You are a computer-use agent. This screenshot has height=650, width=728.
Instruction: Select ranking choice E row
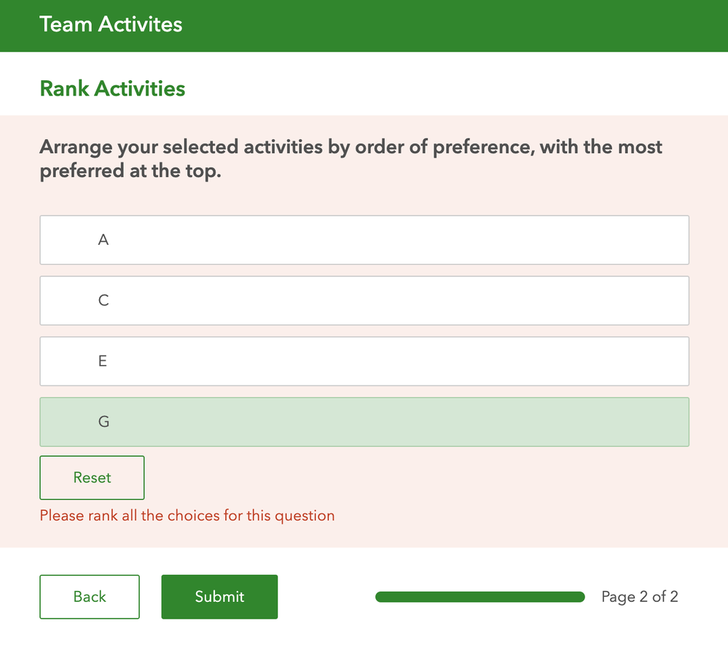364,361
